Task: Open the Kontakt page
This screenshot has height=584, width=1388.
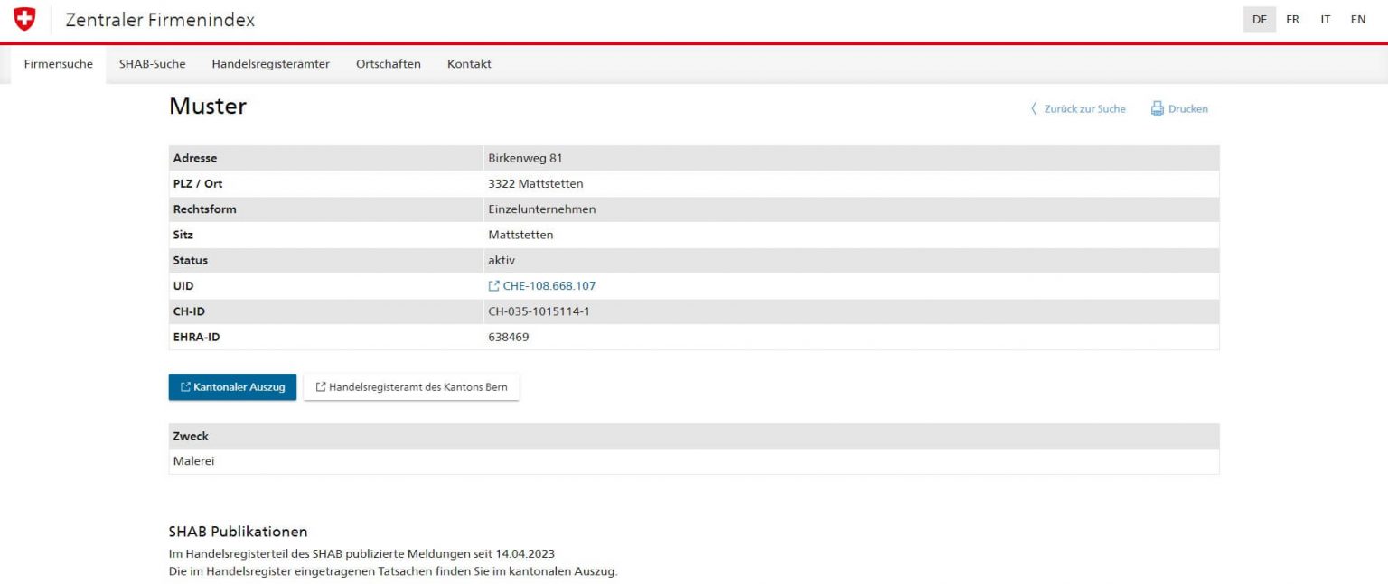Action: (x=469, y=64)
